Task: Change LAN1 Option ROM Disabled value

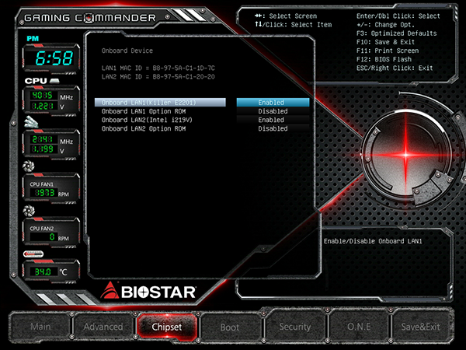Action: pos(273,111)
